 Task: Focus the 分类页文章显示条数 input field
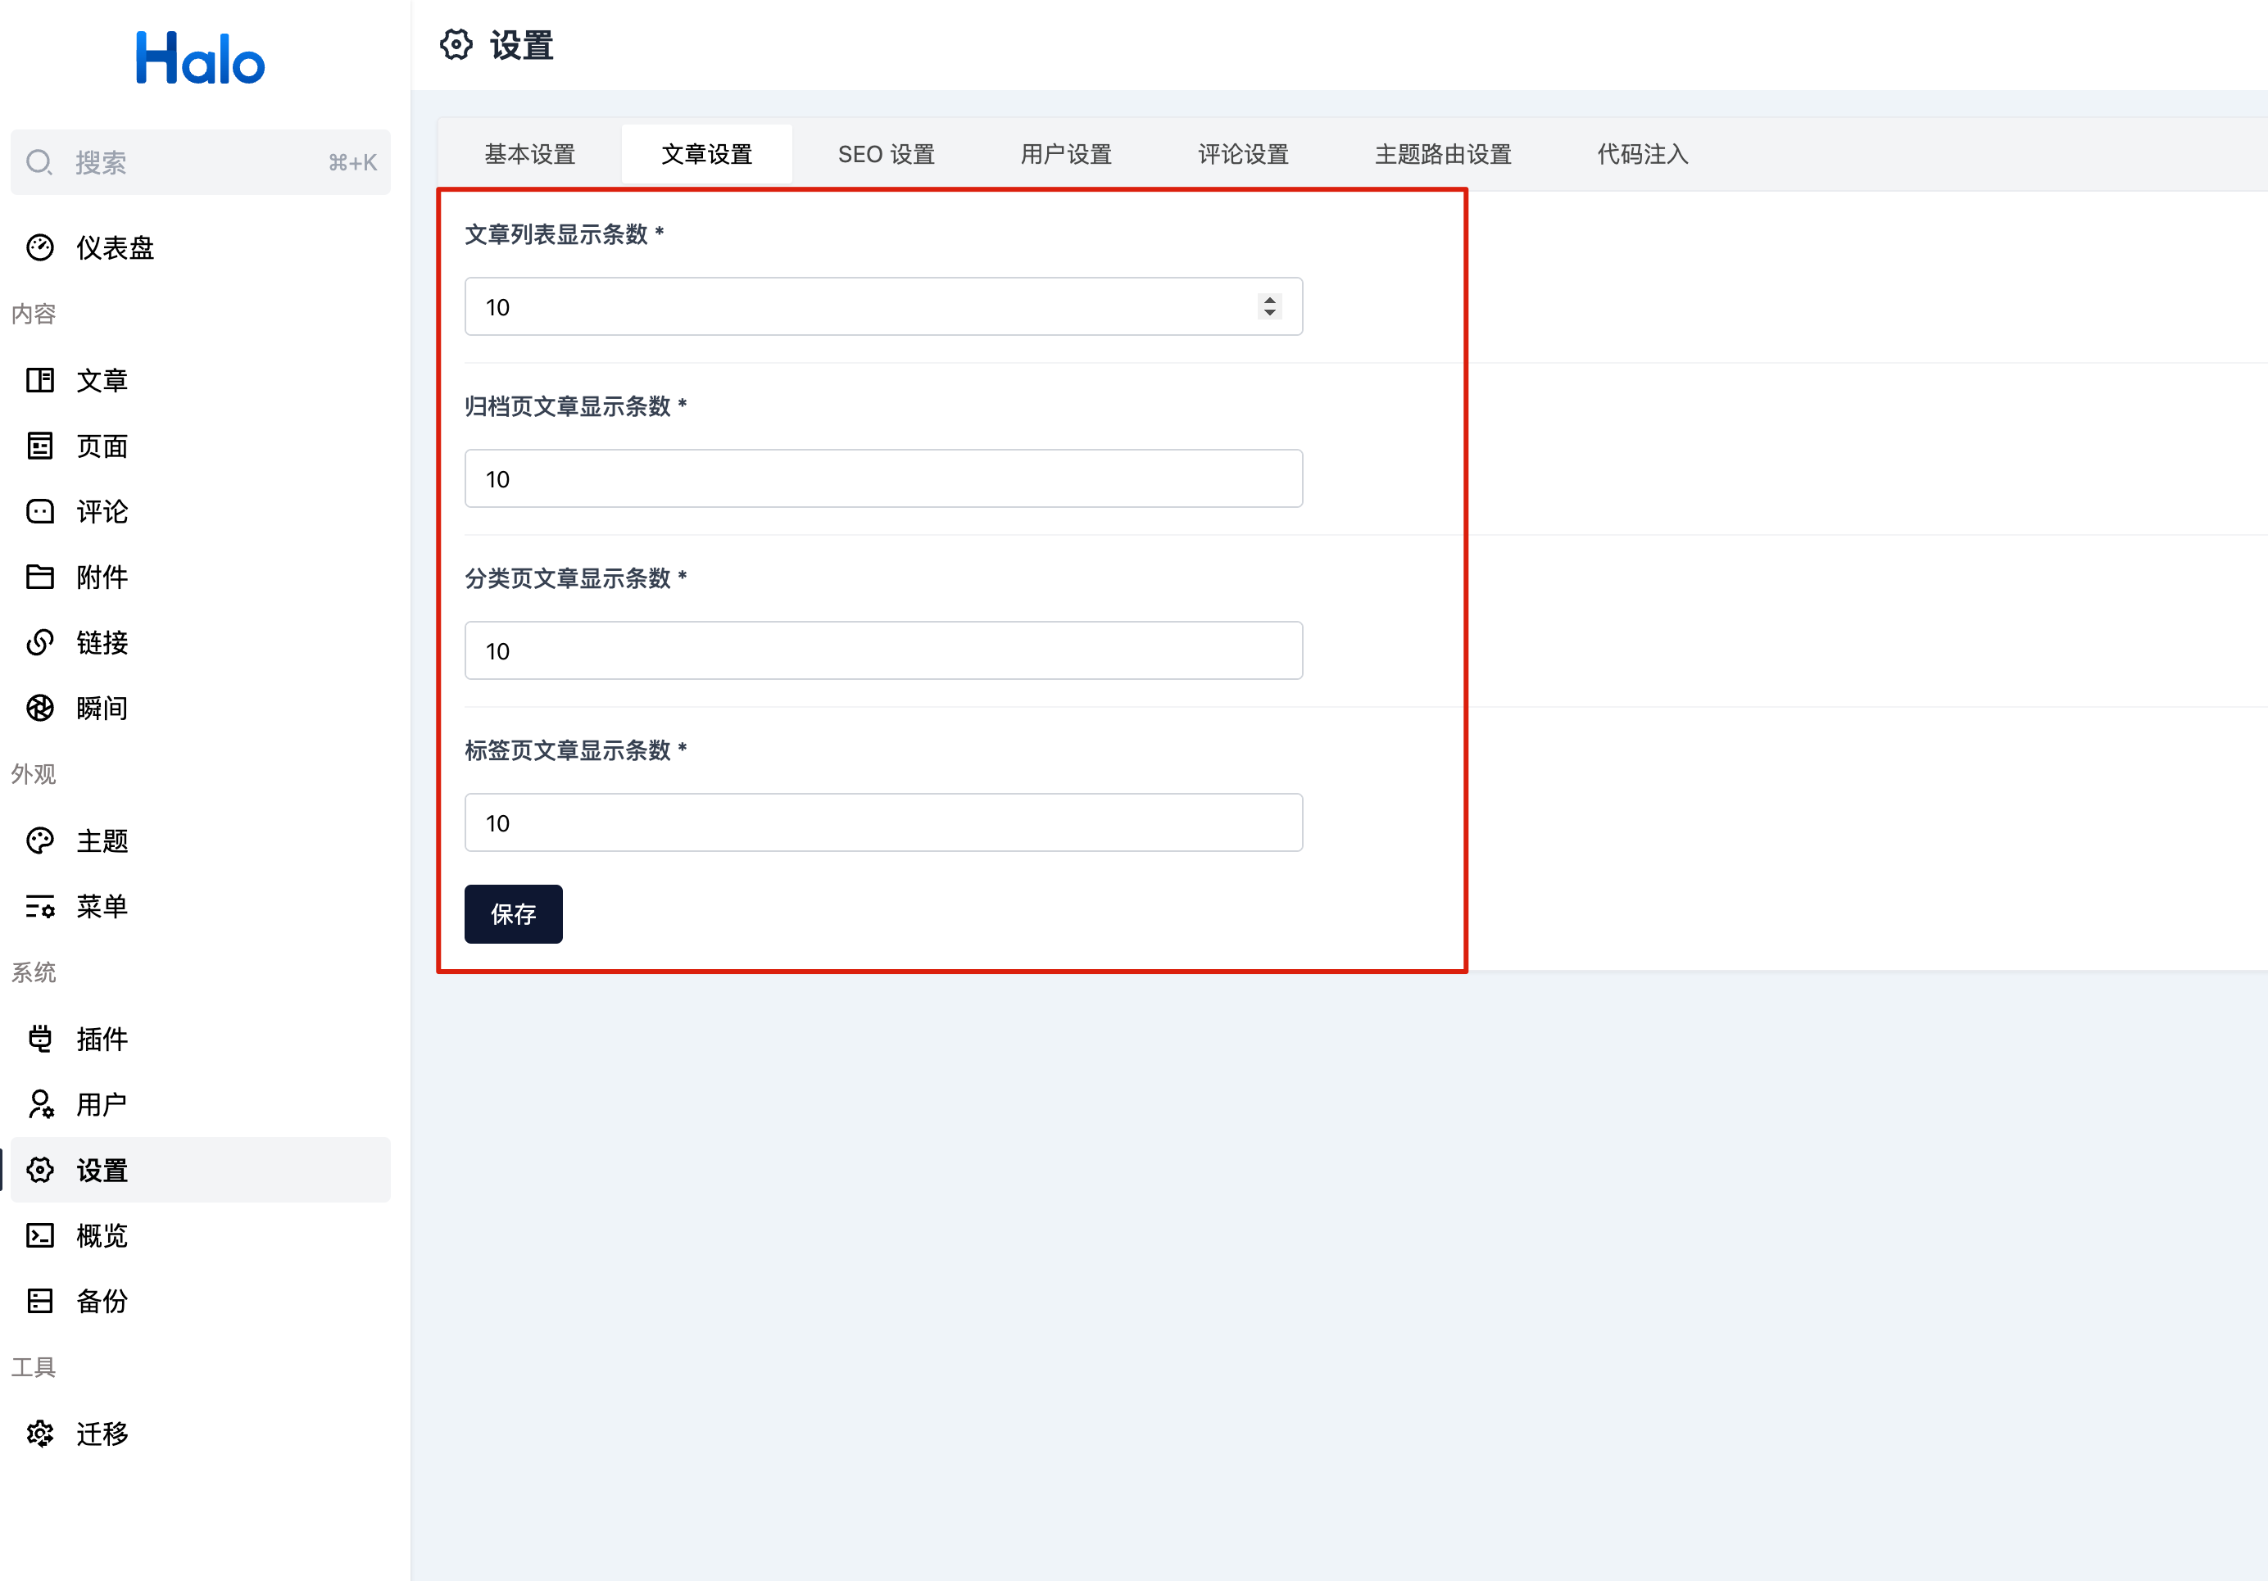click(883, 650)
